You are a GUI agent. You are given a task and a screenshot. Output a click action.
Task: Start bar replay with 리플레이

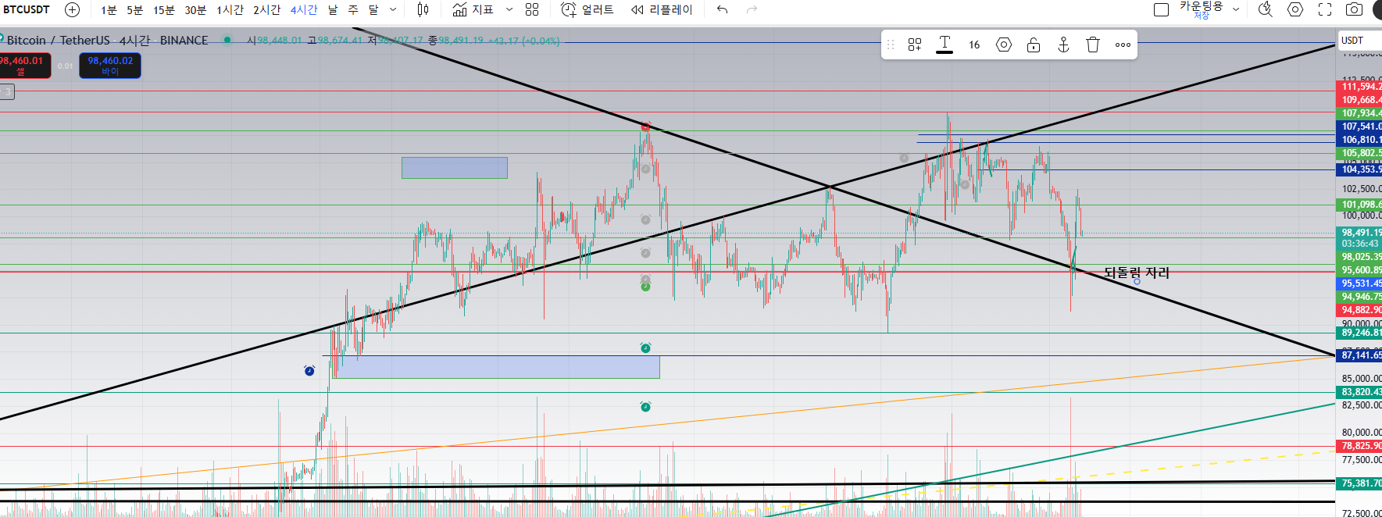[662, 9]
